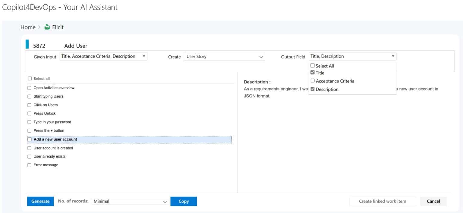Check the Start typing Users item
This screenshot has width=463, height=213.
(29, 96)
